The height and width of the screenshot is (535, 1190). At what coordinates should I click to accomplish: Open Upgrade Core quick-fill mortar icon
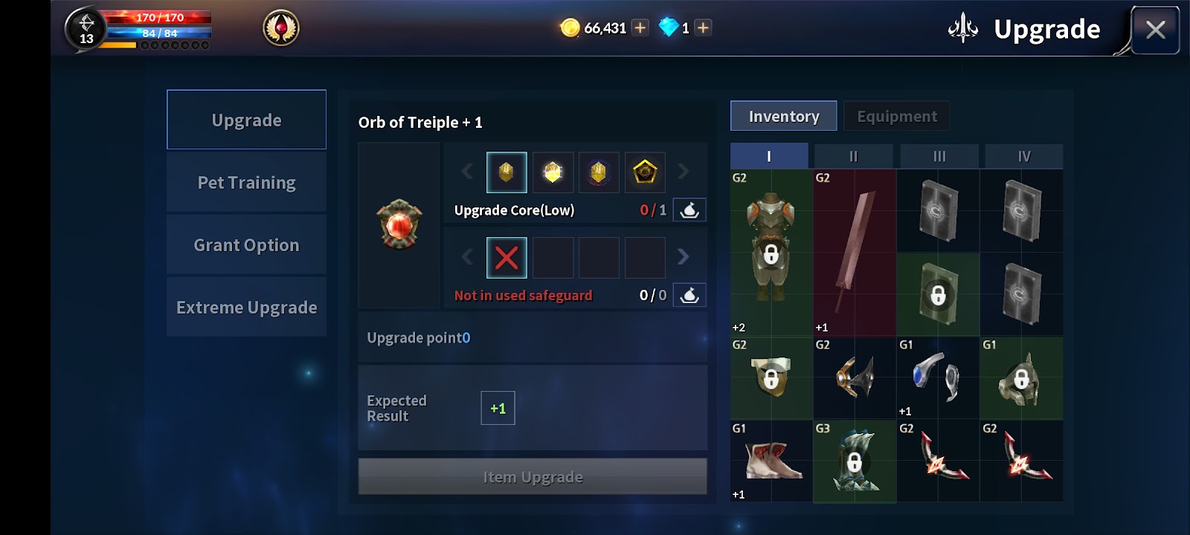pos(689,210)
